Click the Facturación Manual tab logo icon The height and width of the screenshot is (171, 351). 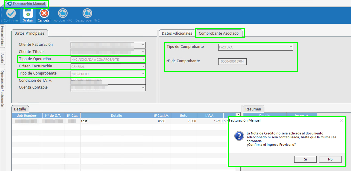coord(10,4)
